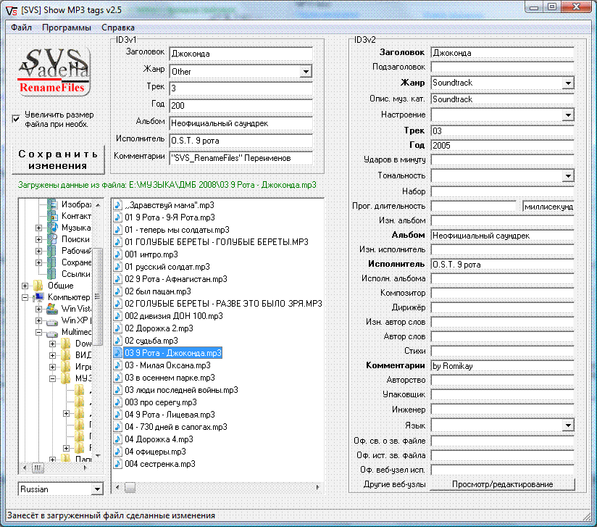Expand the Общие tree node
The width and height of the screenshot is (597, 527).
(25, 286)
